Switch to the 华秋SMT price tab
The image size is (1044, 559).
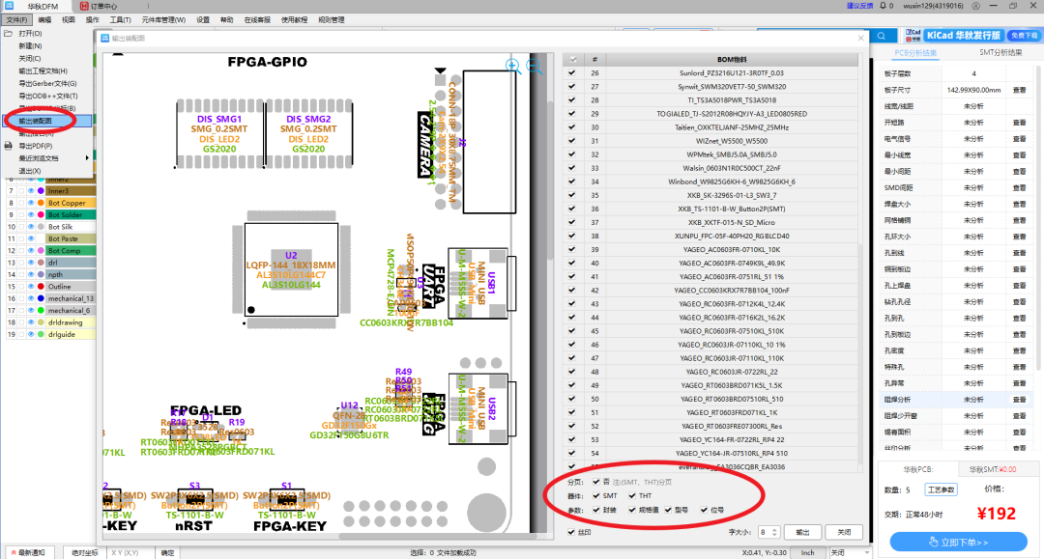(x=992, y=469)
